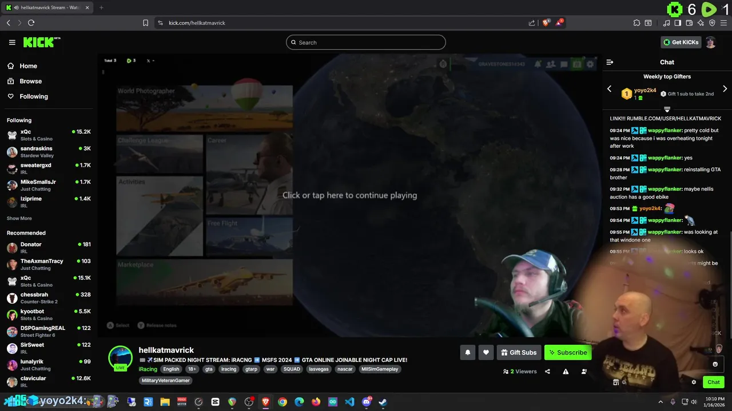This screenshot has height=411, width=732.
Task: Open Steam from taskbar
Action: [383, 402]
